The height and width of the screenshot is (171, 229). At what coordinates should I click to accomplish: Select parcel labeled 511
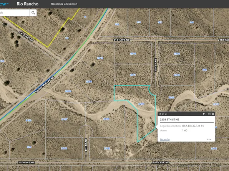(x=139, y=22)
